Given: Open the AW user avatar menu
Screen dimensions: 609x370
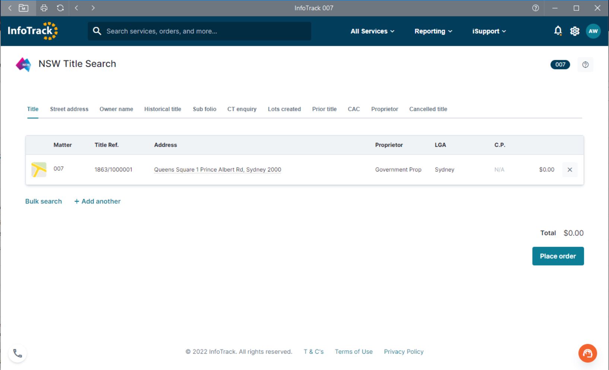Looking at the screenshot, I should pyautogui.click(x=593, y=31).
